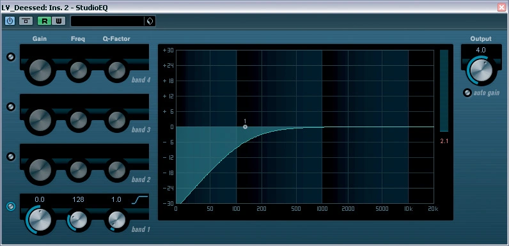This screenshot has width=509, height=246.
Task: Enable band 3 activation toggle
Action: coord(11,107)
